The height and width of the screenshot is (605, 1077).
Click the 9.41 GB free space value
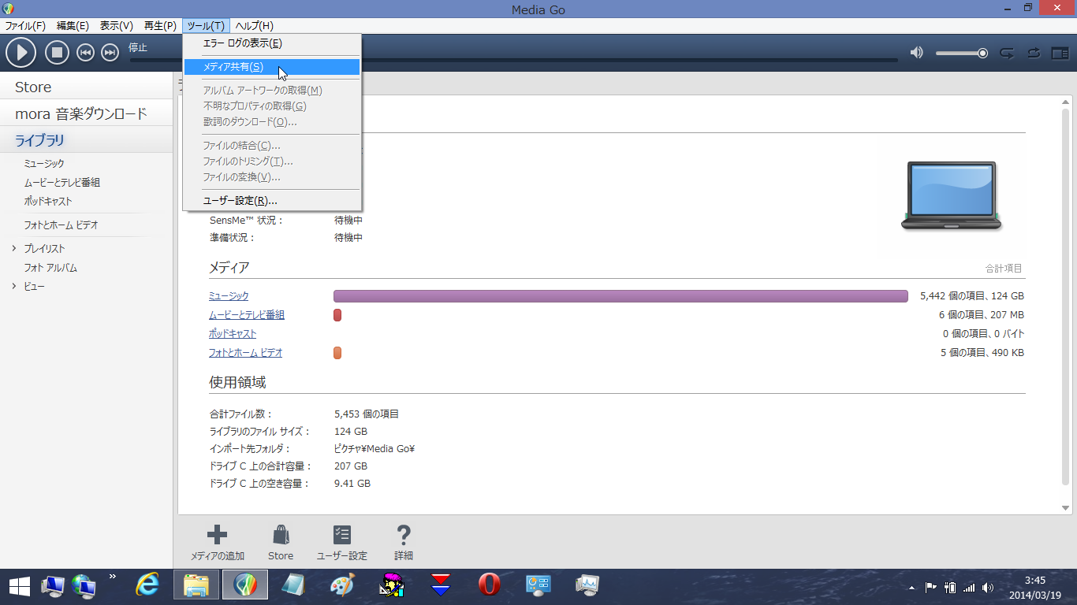click(352, 484)
